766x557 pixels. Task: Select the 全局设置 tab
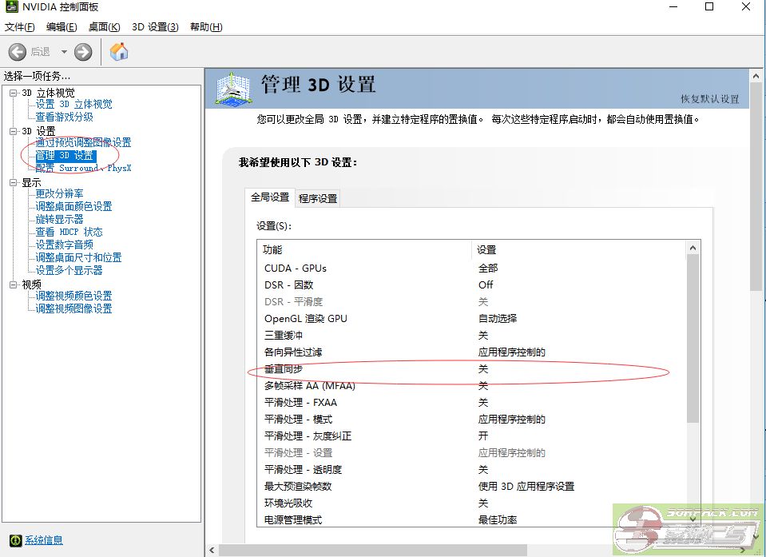point(270,197)
